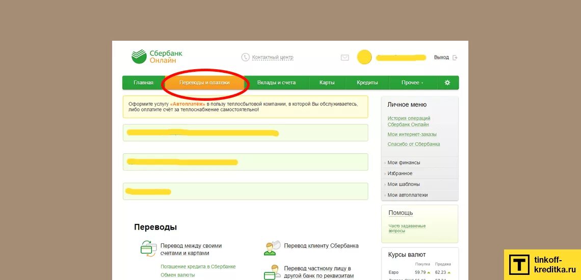Open Перевод между своими счетами и картами
581x280 pixels.
[191, 249]
